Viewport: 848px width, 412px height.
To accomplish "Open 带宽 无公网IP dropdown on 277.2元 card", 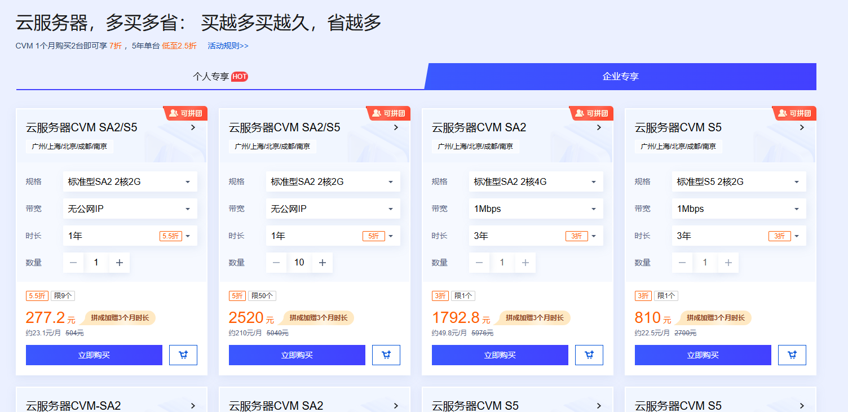I will [130, 209].
